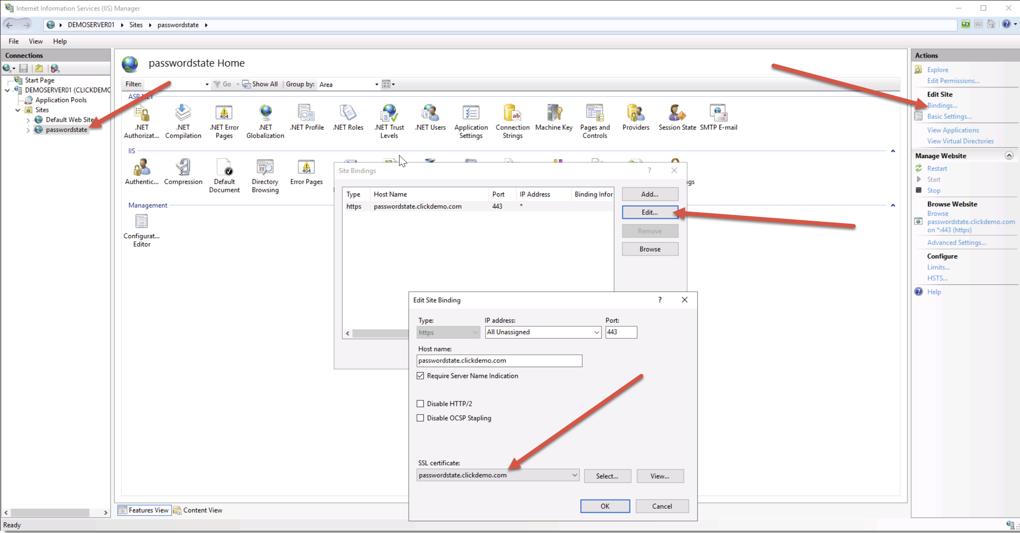1020x533 pixels.
Task: Click Restart under Manage Website
Action: (937, 169)
